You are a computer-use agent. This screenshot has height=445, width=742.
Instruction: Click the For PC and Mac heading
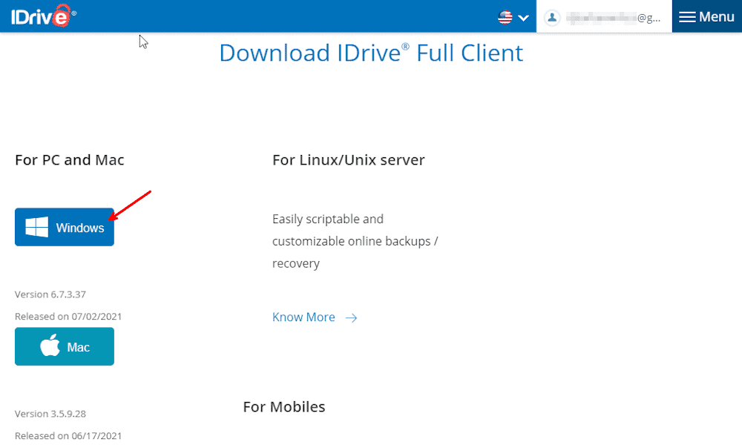70,160
